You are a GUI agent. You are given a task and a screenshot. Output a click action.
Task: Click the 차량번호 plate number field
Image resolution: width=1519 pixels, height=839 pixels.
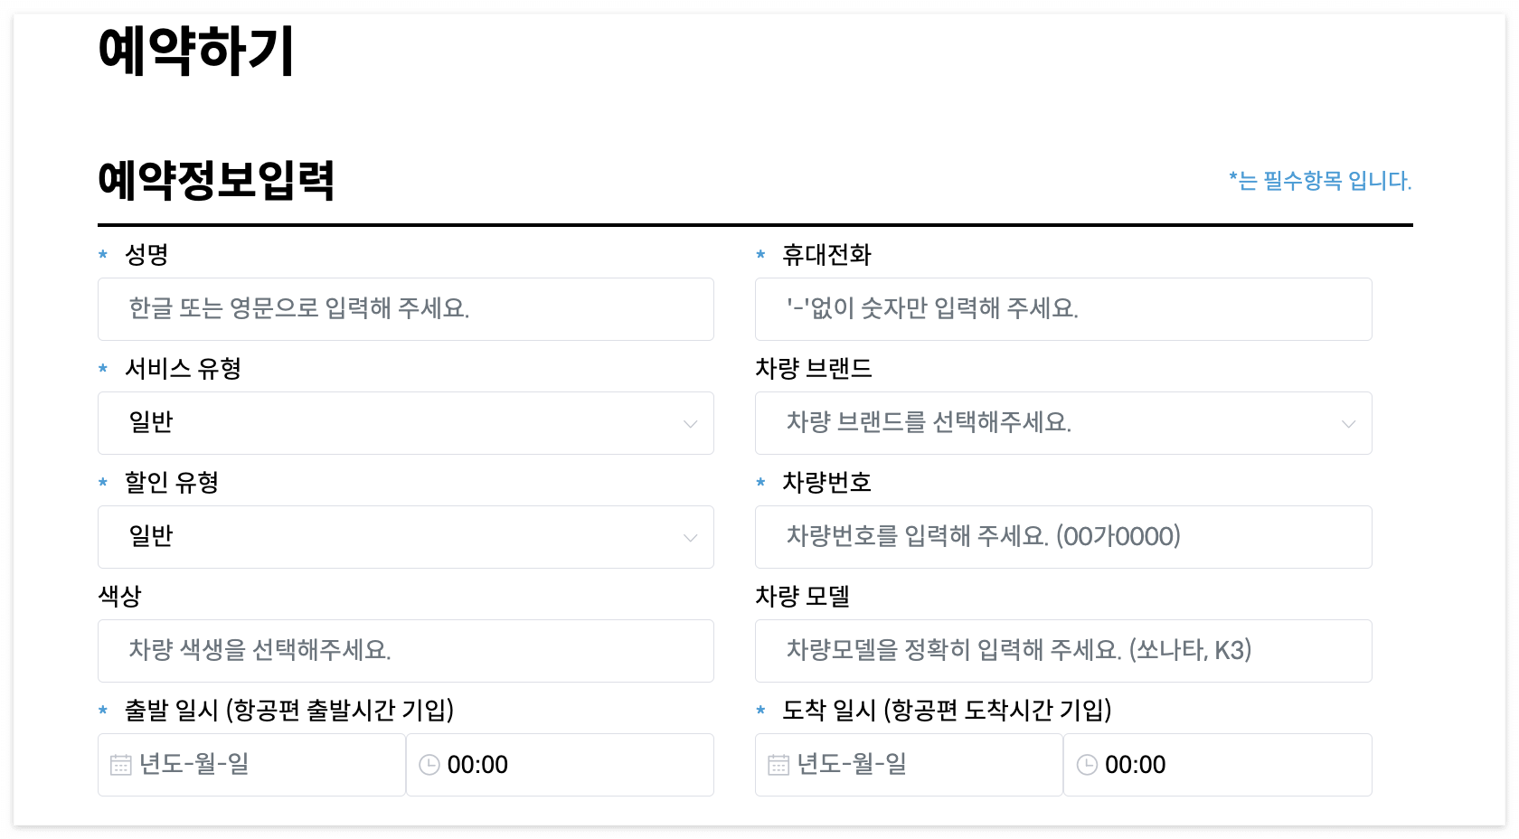(1063, 537)
